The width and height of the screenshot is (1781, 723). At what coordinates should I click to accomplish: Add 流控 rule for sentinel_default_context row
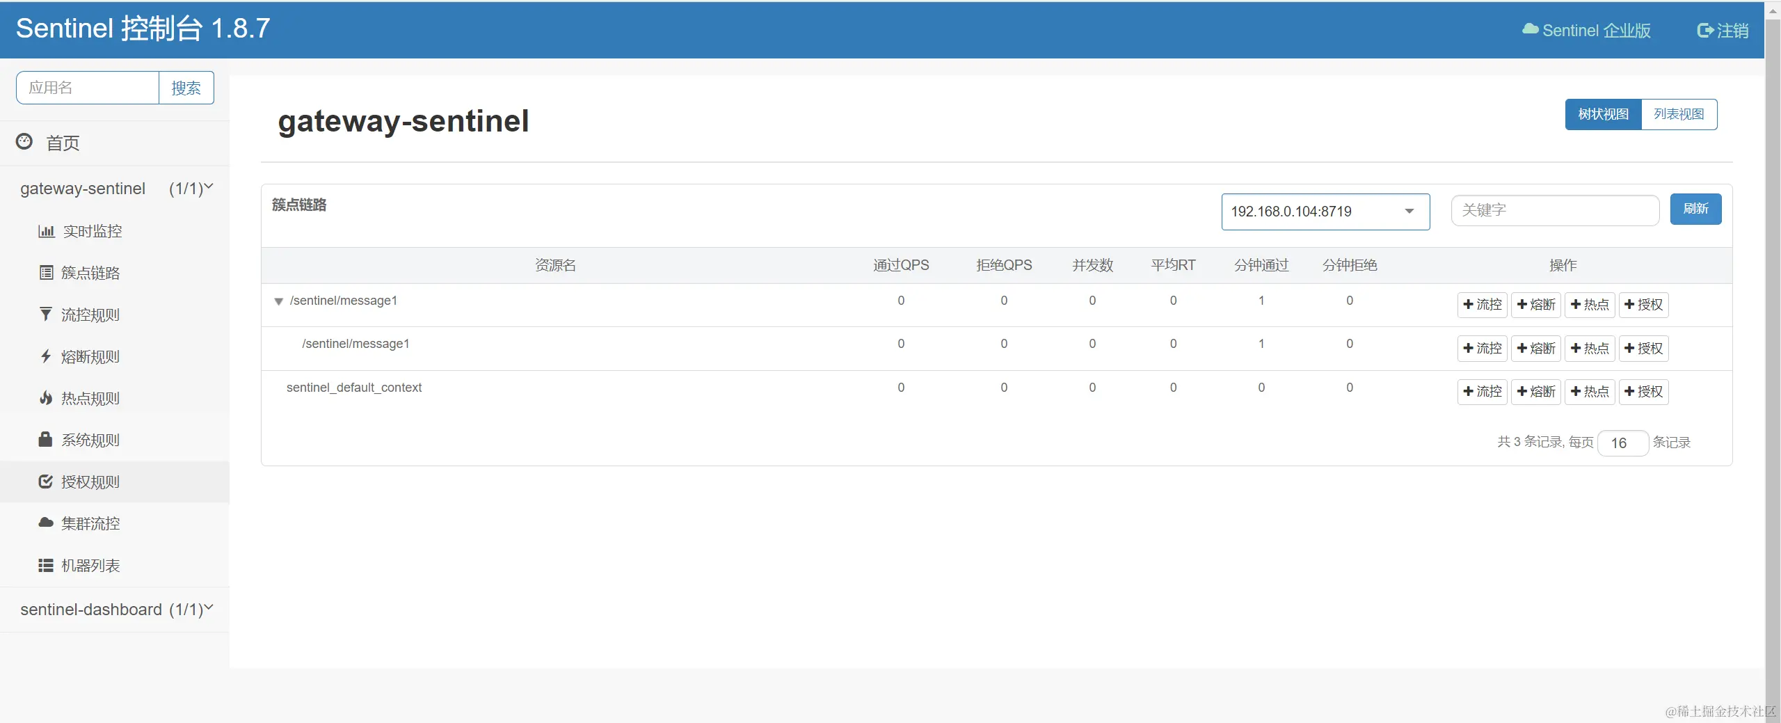(1482, 392)
